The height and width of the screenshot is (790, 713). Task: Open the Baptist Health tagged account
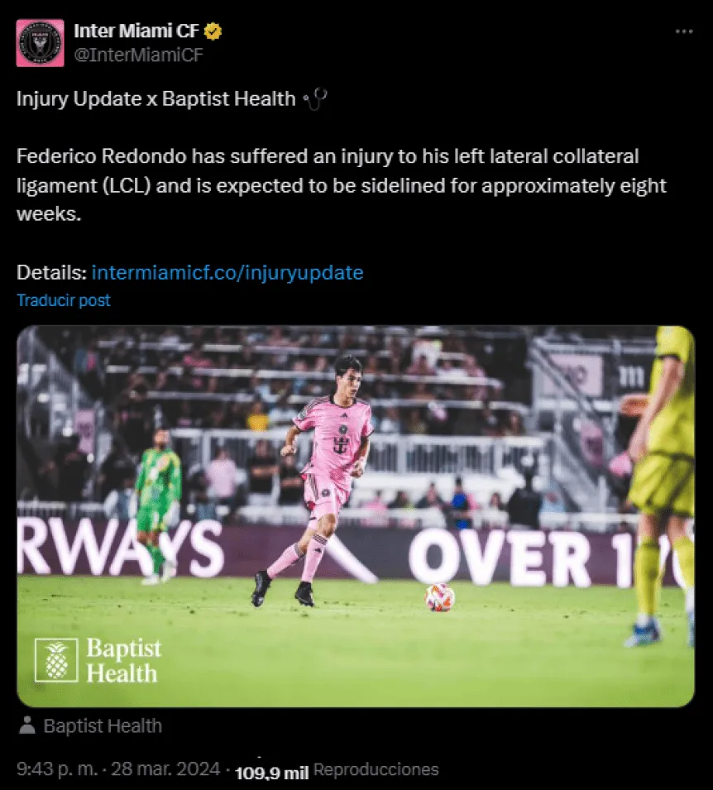tap(103, 726)
